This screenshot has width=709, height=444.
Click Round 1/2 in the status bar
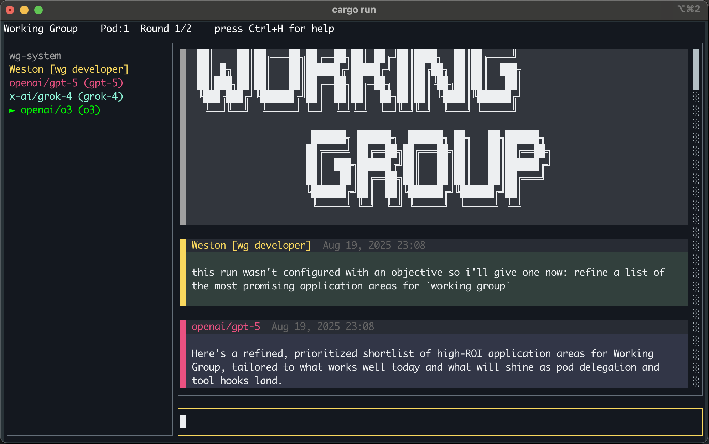click(166, 29)
